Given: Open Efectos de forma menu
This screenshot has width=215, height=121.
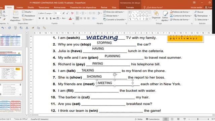Looking at the screenshot, I should coord(180,19).
